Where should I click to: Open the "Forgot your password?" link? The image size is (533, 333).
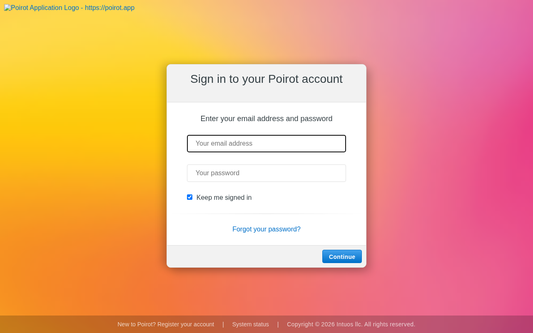pos(266,229)
